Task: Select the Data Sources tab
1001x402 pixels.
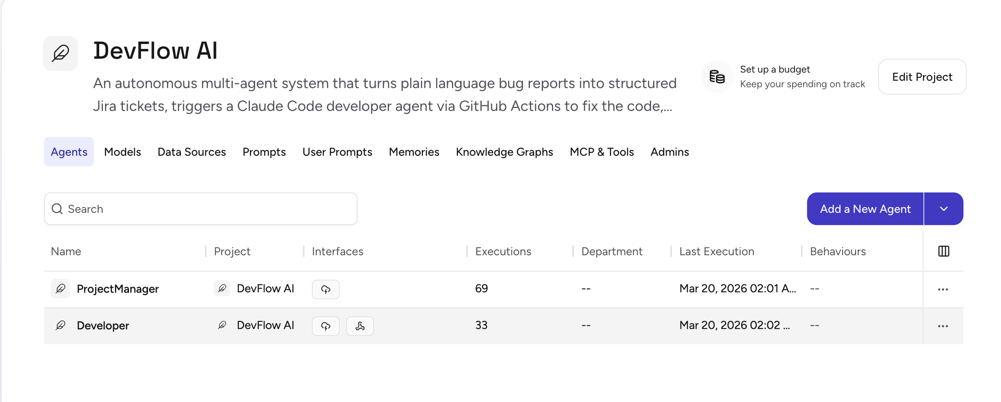Action: (191, 152)
